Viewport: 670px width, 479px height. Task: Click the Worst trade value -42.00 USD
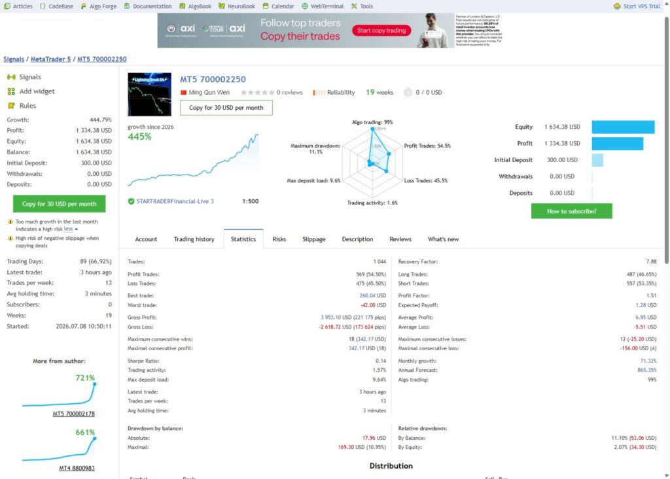373,305
